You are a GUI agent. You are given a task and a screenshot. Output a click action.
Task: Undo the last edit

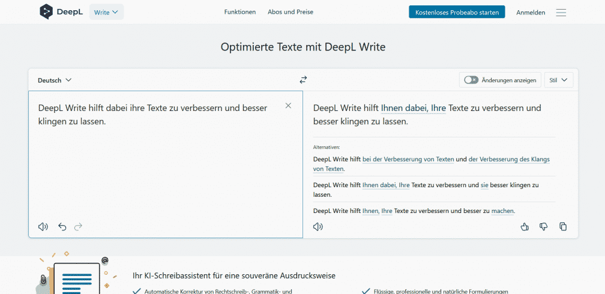(62, 227)
